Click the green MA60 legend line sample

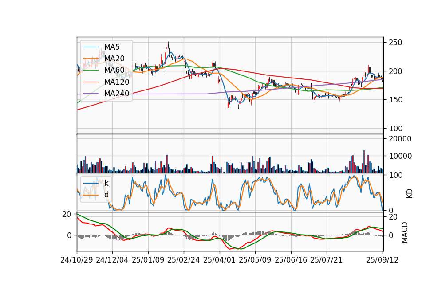(x=91, y=70)
